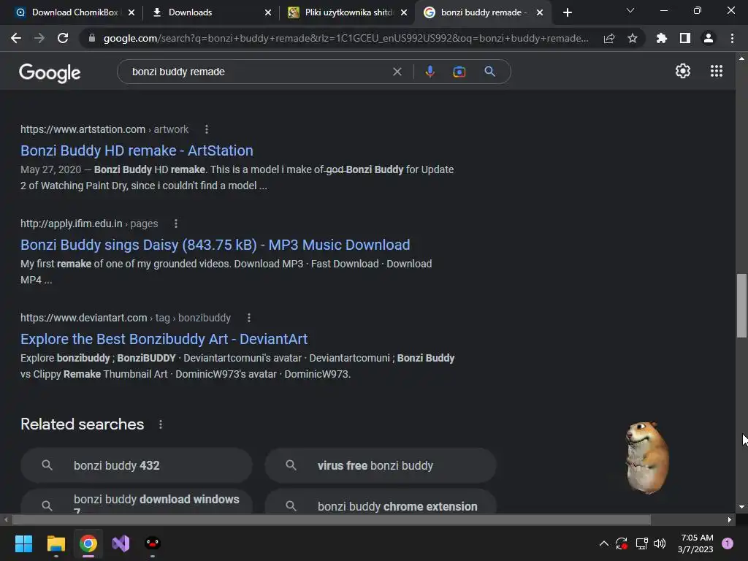
Task: Click the vertical scrollbar thumb
Action: (x=741, y=305)
